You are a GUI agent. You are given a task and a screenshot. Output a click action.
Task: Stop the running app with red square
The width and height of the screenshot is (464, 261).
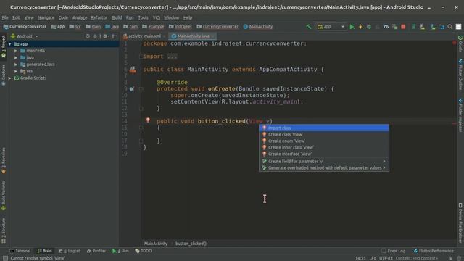403,27
